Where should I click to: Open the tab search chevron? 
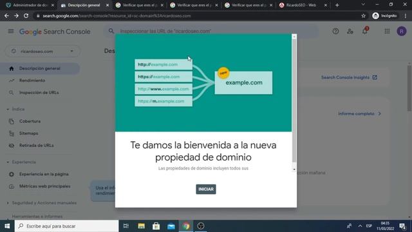(x=363, y=5)
